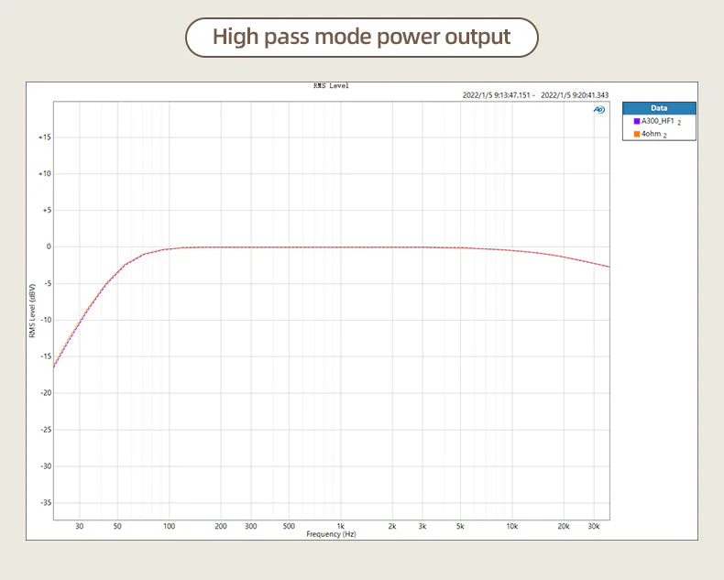Click the -25 y-axis tick label
This screenshot has width=724, height=580.
[46, 430]
